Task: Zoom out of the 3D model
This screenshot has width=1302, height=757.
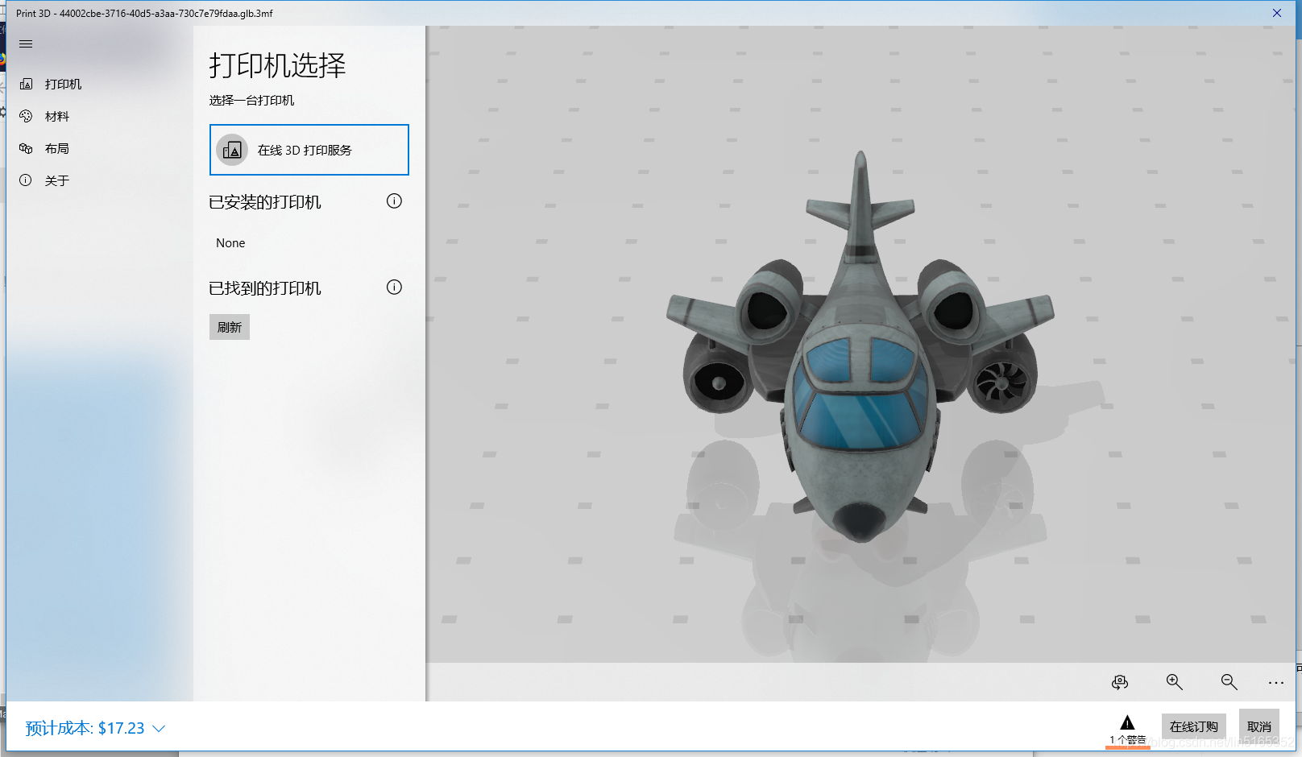Action: coord(1229,682)
